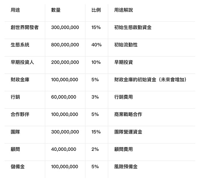Select the 40% ratio cell
209x181 pixels.
(x=96, y=45)
